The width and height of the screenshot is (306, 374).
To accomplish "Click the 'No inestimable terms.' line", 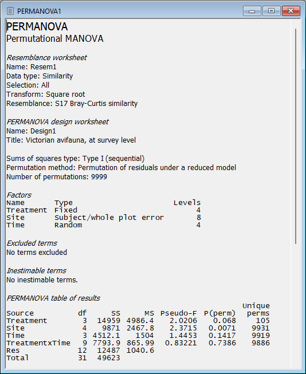I will (42, 280).
